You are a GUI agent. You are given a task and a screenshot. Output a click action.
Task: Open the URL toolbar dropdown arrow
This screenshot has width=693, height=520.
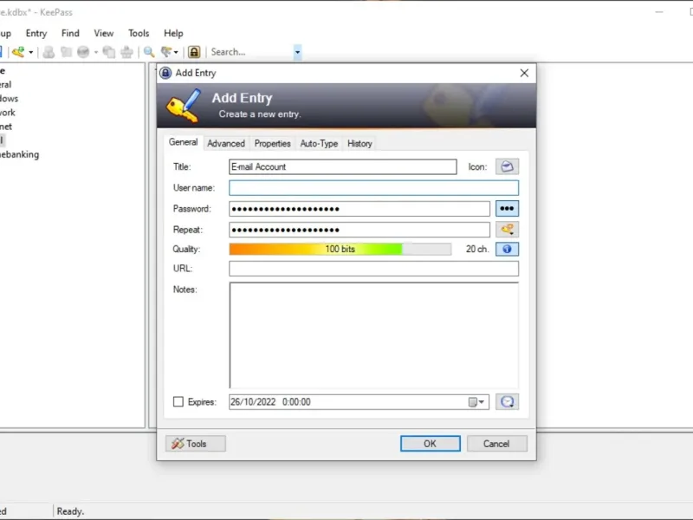click(96, 52)
